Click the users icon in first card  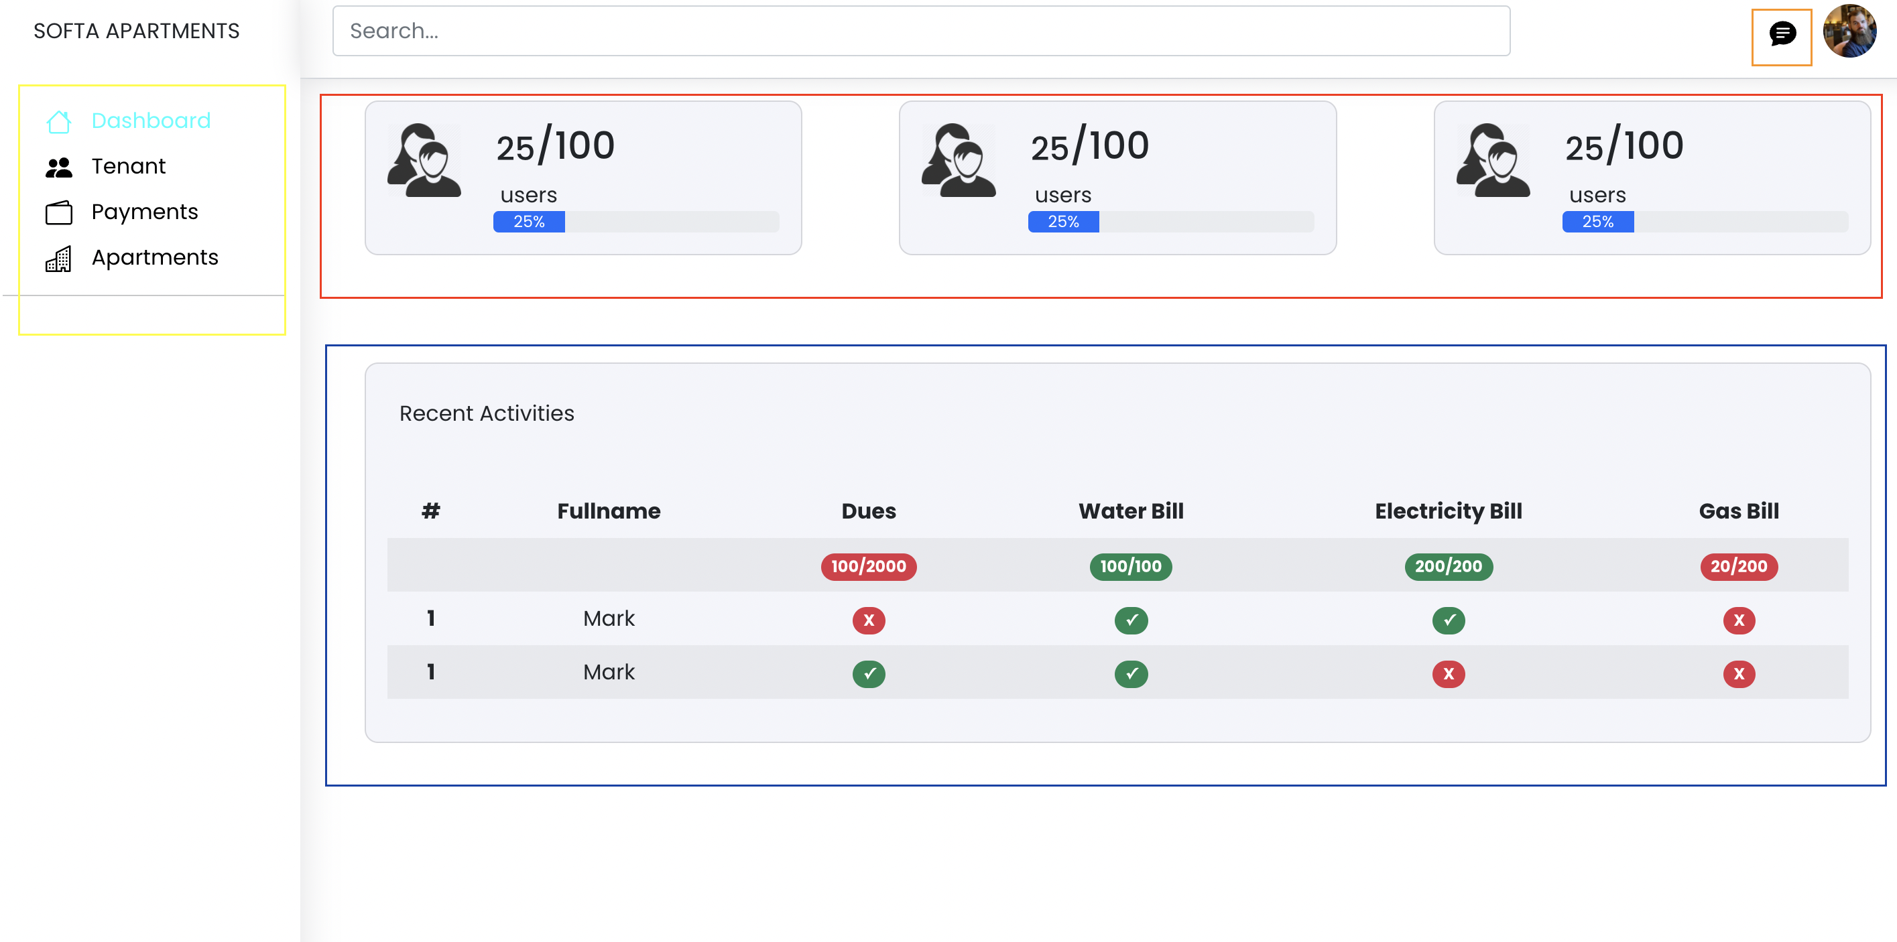(425, 159)
